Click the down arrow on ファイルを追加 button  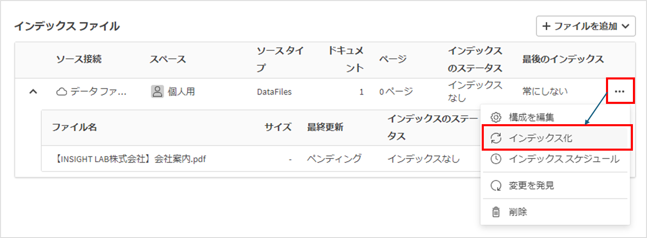pyautogui.click(x=626, y=26)
